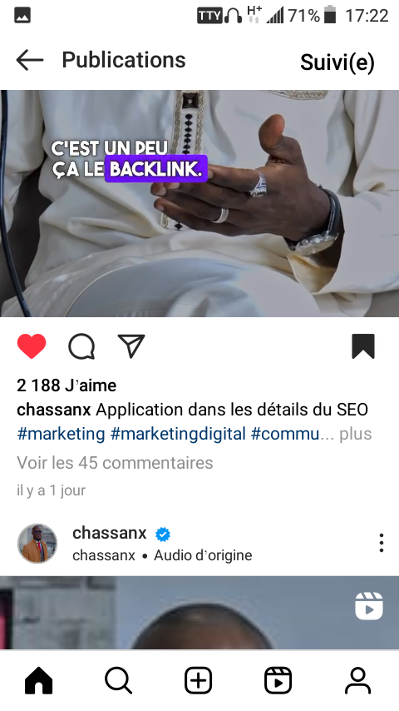Go to the Home tab
Image resolution: width=399 pixels, height=711 pixels.
[x=38, y=681]
